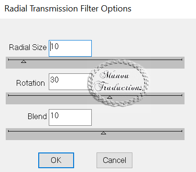
Task: Click the Rotation slider triangle handle
Action: (109, 97)
